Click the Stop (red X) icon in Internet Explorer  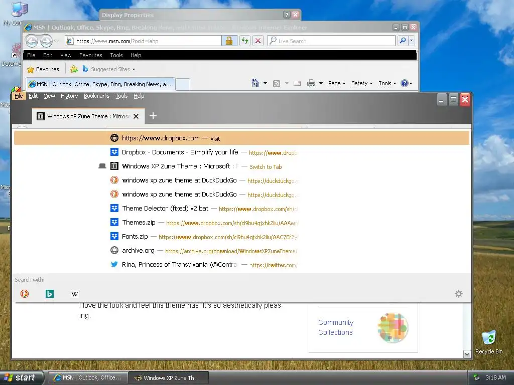coord(258,41)
